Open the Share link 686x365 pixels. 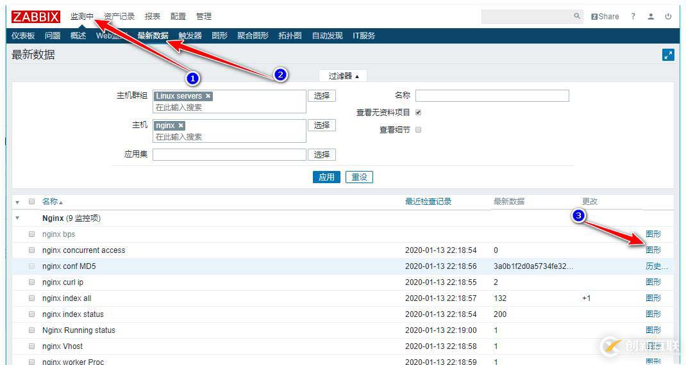[605, 17]
